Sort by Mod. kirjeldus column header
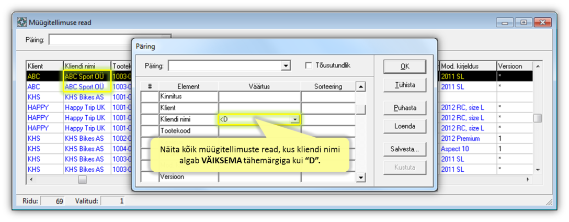Screen dimensions: 569x222 pos(468,66)
